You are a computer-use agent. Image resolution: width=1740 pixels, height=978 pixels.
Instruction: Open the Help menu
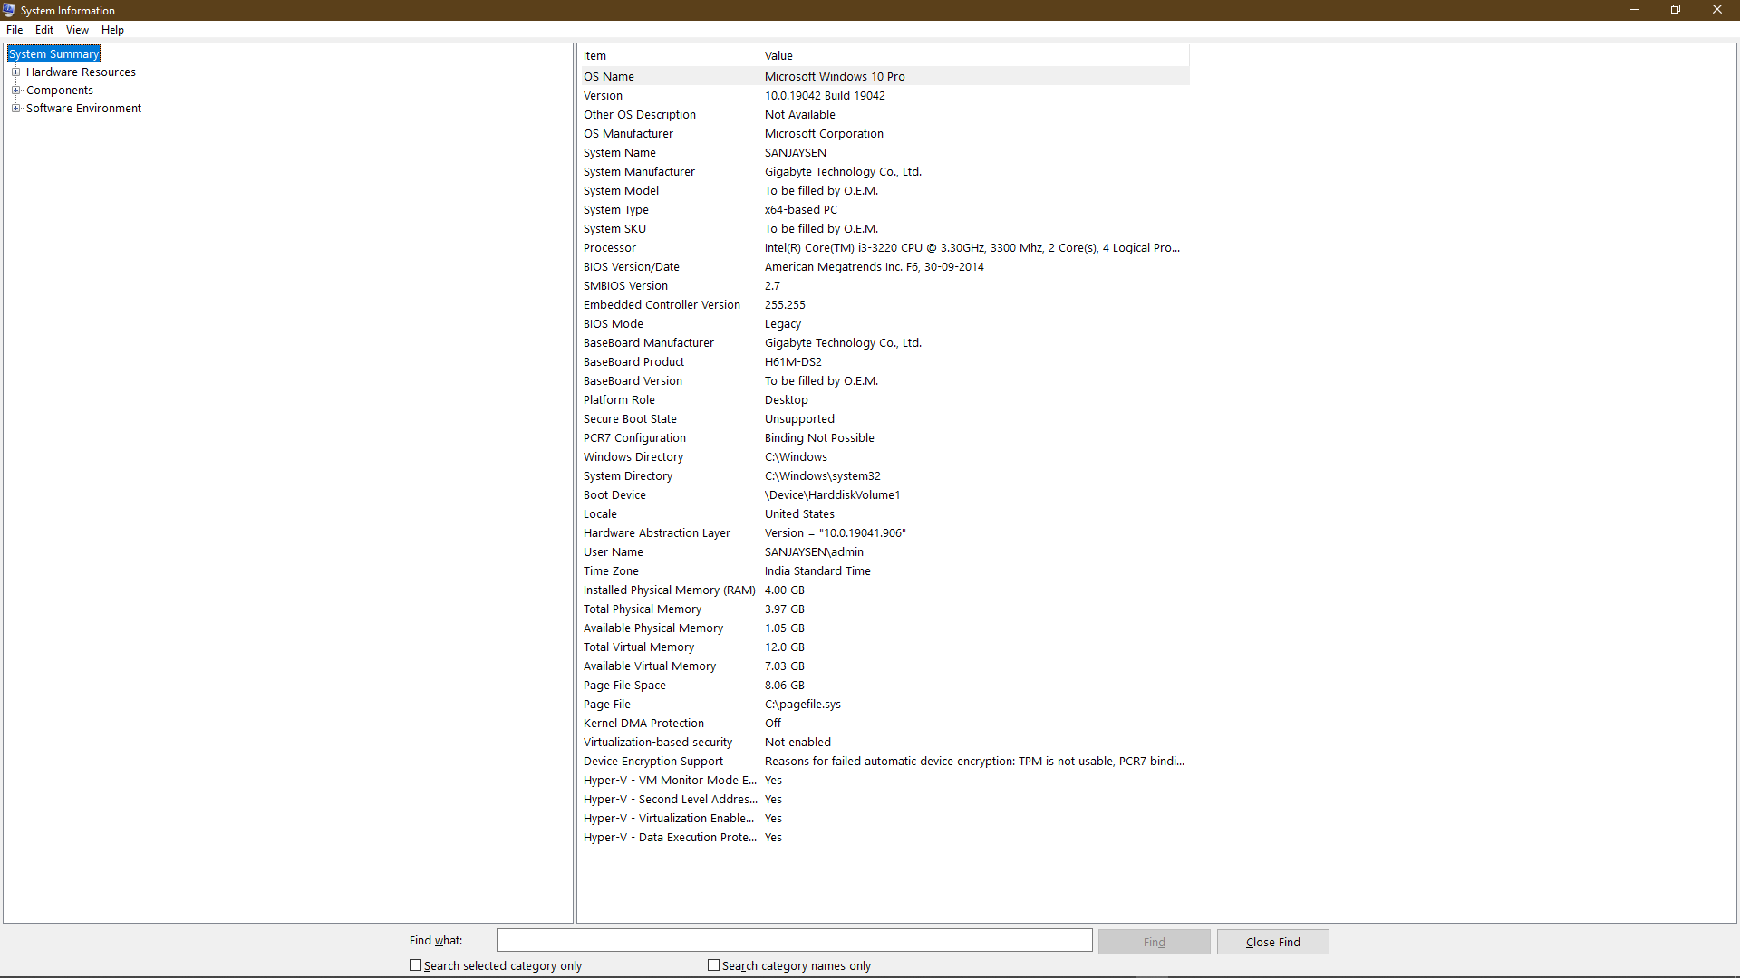pos(112,29)
